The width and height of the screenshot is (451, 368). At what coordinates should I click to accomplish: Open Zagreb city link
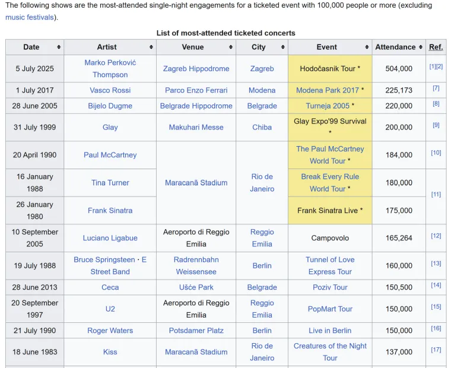(x=262, y=69)
